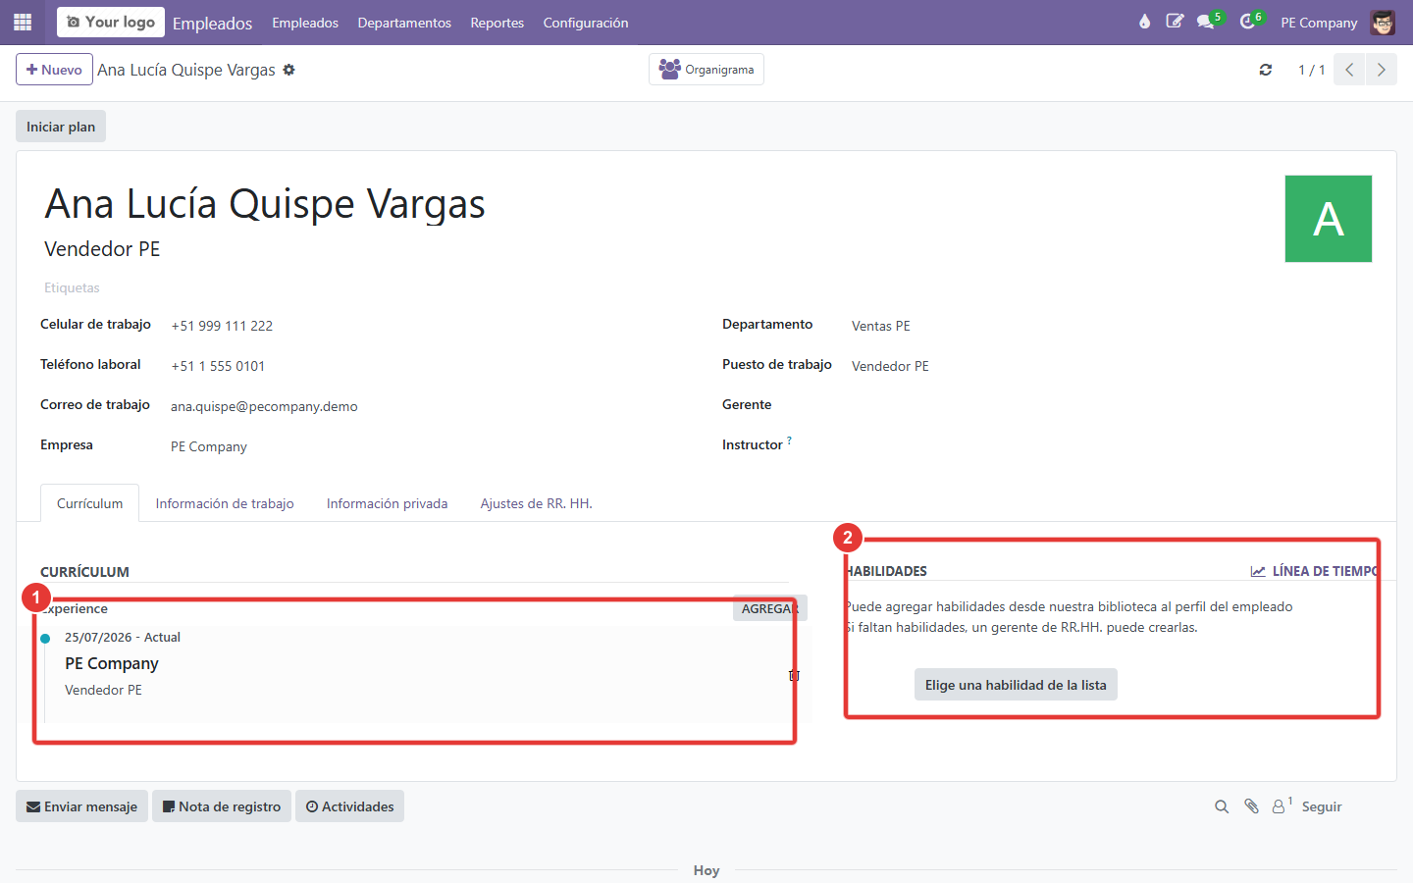Screen dimensions: 1413x883
Task: Switch to Información de trabajo tab
Action: [225, 503]
